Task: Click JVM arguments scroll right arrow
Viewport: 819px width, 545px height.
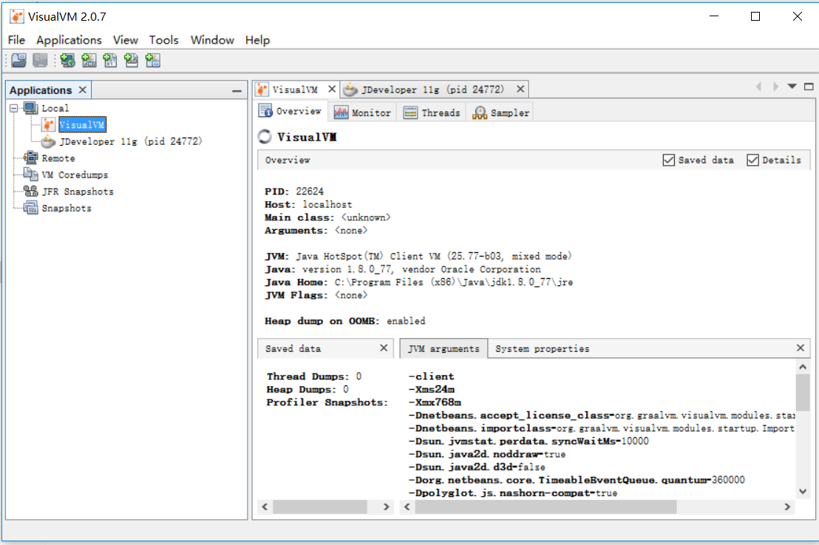Action: (x=787, y=507)
